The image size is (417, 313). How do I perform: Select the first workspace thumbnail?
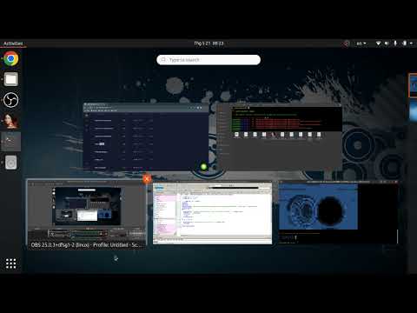[414, 85]
